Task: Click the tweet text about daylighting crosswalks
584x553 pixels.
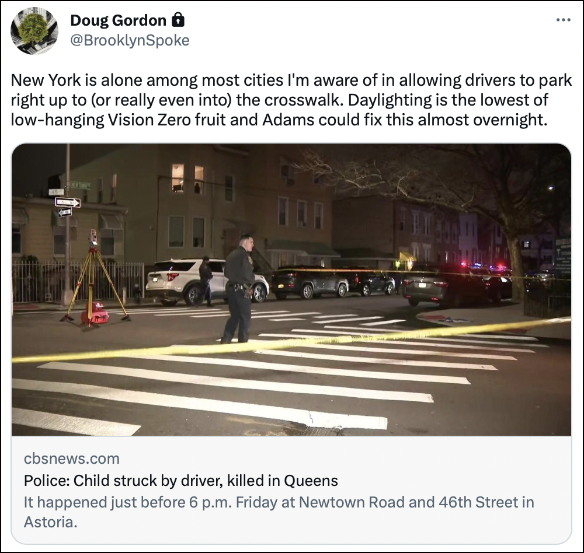Action: 291,100
